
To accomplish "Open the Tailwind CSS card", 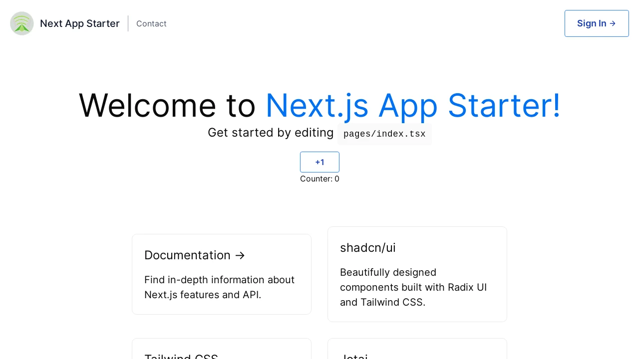I will click(x=222, y=349).
